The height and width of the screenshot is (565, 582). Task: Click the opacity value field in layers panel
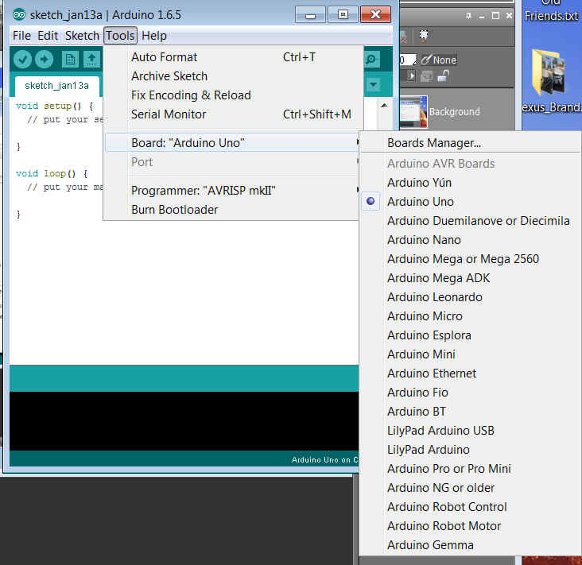[x=406, y=60]
